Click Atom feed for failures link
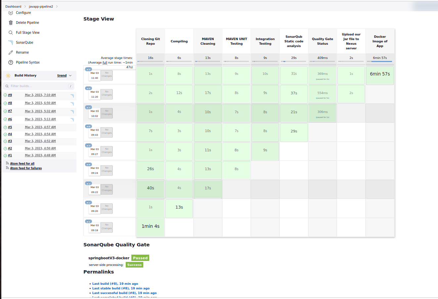The height and width of the screenshot is (299, 438). click(x=26, y=168)
